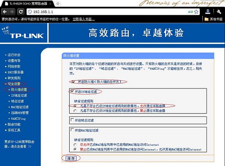Reload the router page
The height and width of the screenshot is (166, 225).
click(22, 12)
